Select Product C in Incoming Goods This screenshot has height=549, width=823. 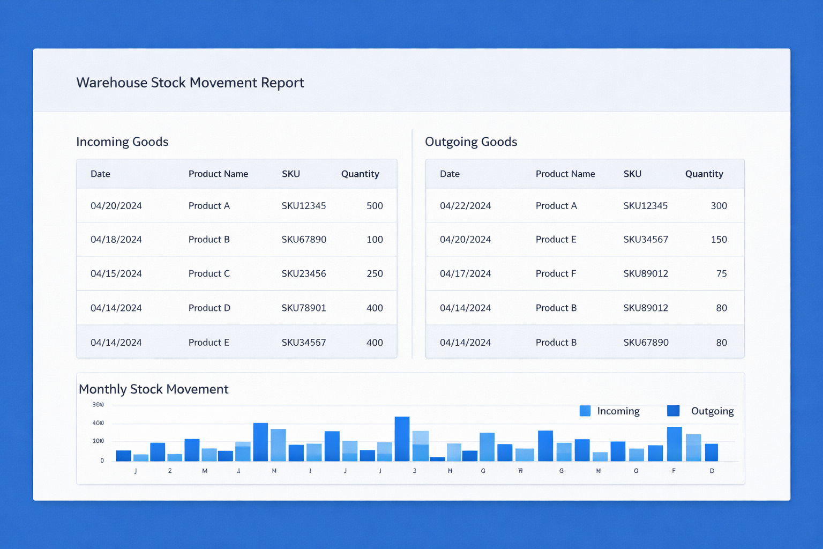pos(209,273)
